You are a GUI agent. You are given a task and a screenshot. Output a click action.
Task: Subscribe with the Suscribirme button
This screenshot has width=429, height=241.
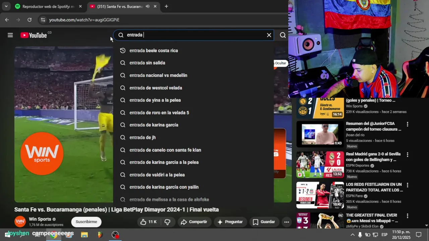click(86, 222)
